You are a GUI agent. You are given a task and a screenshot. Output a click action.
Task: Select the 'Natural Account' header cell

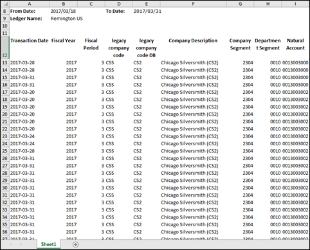coord(295,48)
